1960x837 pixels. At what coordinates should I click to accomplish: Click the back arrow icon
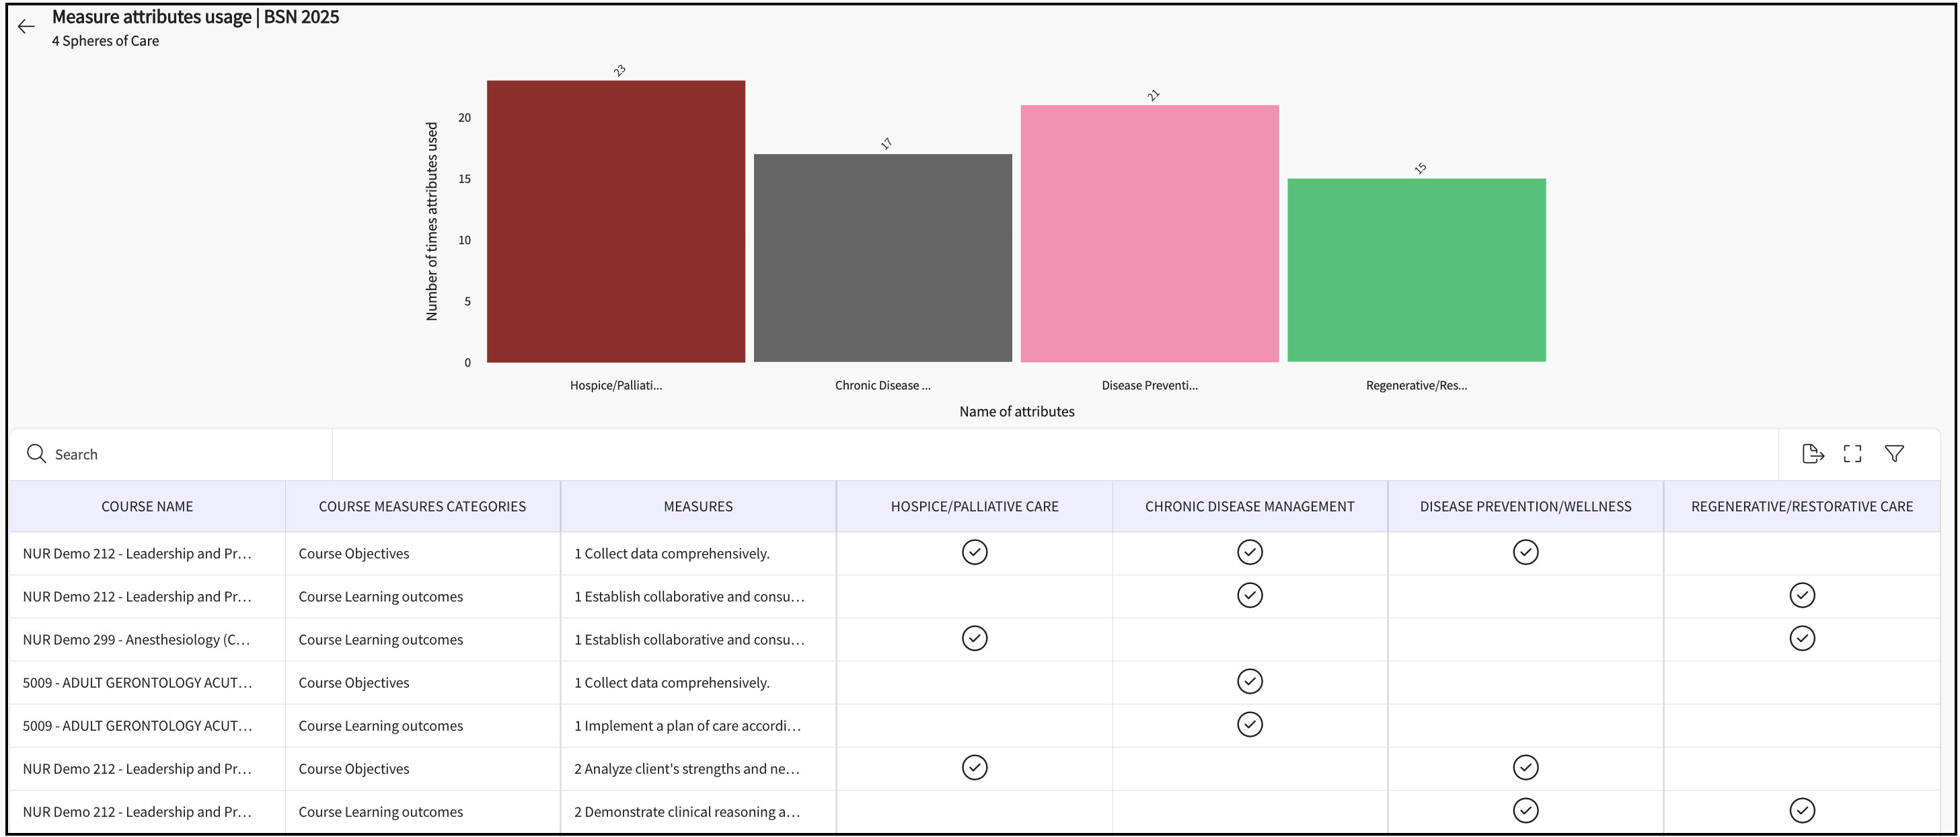(27, 27)
